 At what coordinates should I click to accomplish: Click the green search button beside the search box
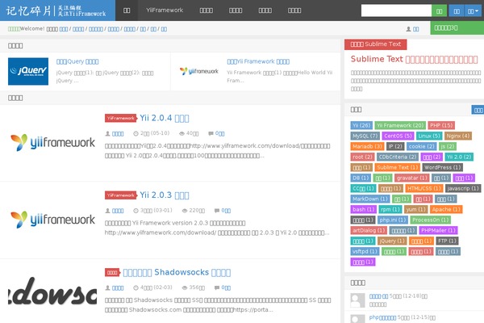tap(439, 10)
